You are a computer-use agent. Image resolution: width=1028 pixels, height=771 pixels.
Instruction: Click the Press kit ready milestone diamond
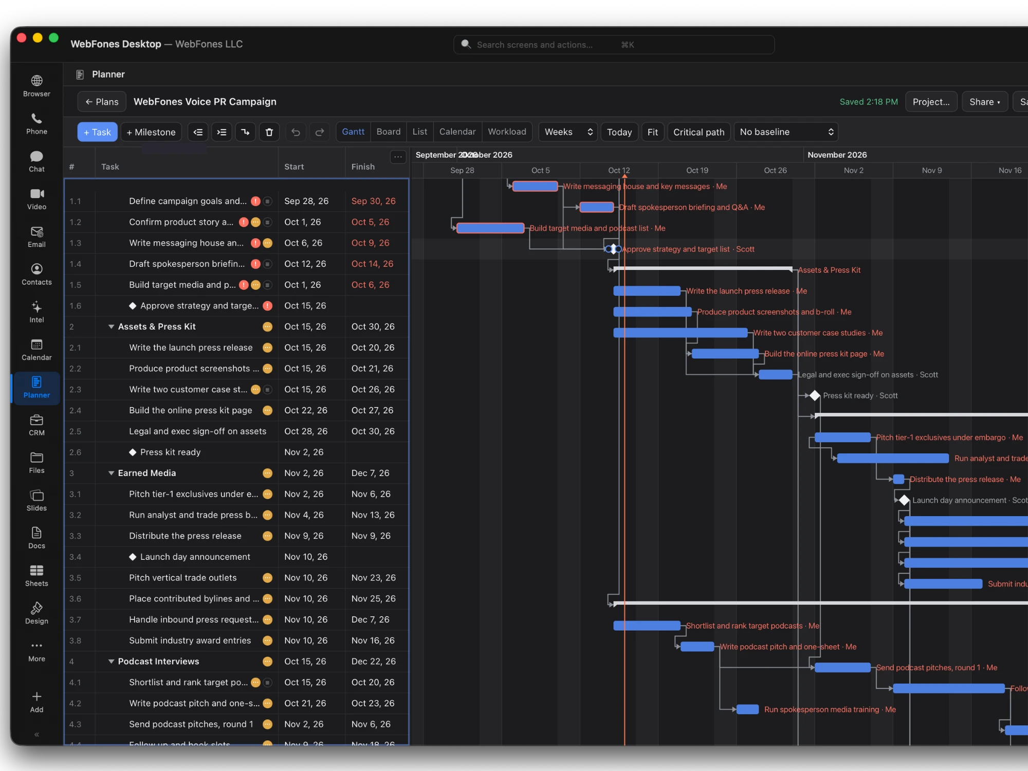(x=815, y=396)
